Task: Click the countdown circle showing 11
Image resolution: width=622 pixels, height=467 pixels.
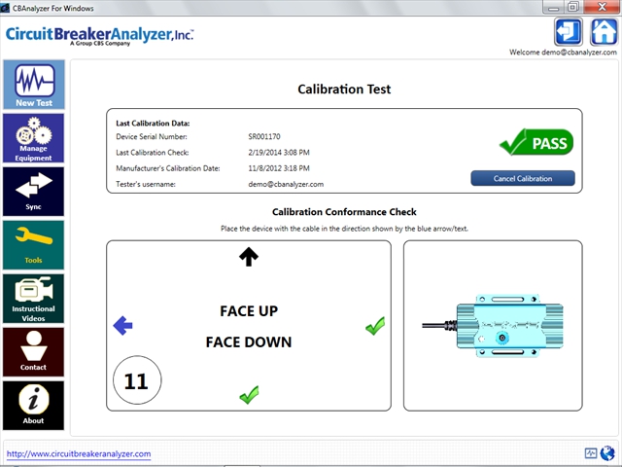Action: tap(137, 380)
